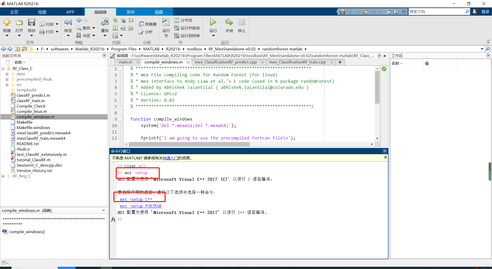Click the Save (保存) floppy icon in ribbon
The image size is (492, 269).
(x=32, y=22)
